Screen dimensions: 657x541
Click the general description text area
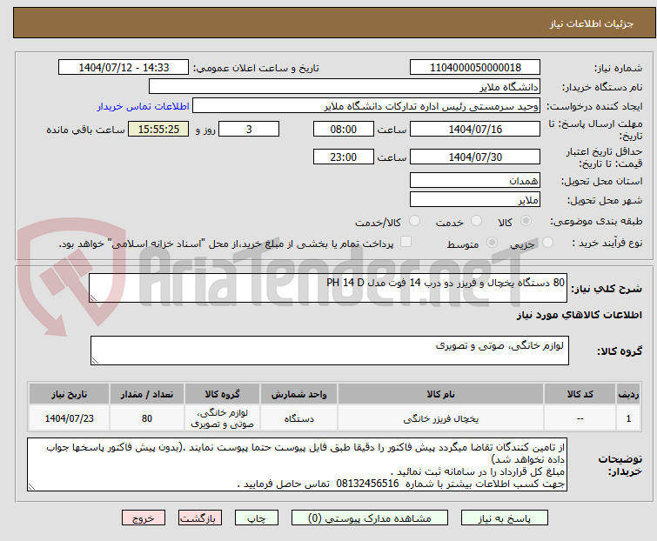pos(328,288)
